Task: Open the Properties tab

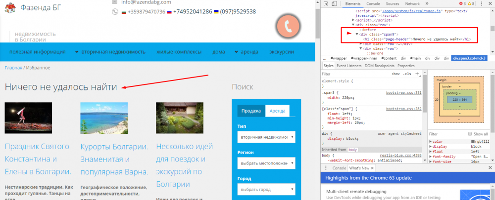Action: point(406,66)
